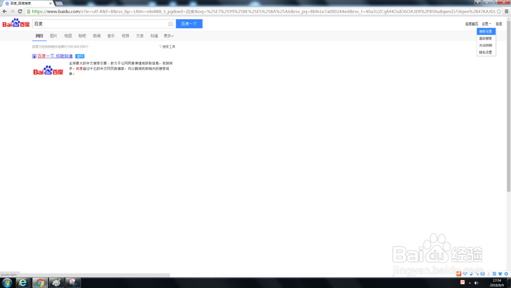
Task: Click the browser back arrow
Action: (x=5, y=11)
